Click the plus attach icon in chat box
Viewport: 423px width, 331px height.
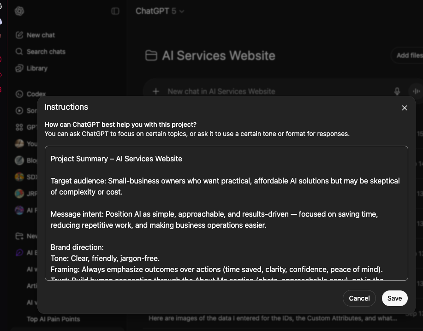[x=156, y=91]
